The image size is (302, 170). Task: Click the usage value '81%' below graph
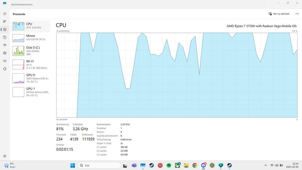pos(60,129)
